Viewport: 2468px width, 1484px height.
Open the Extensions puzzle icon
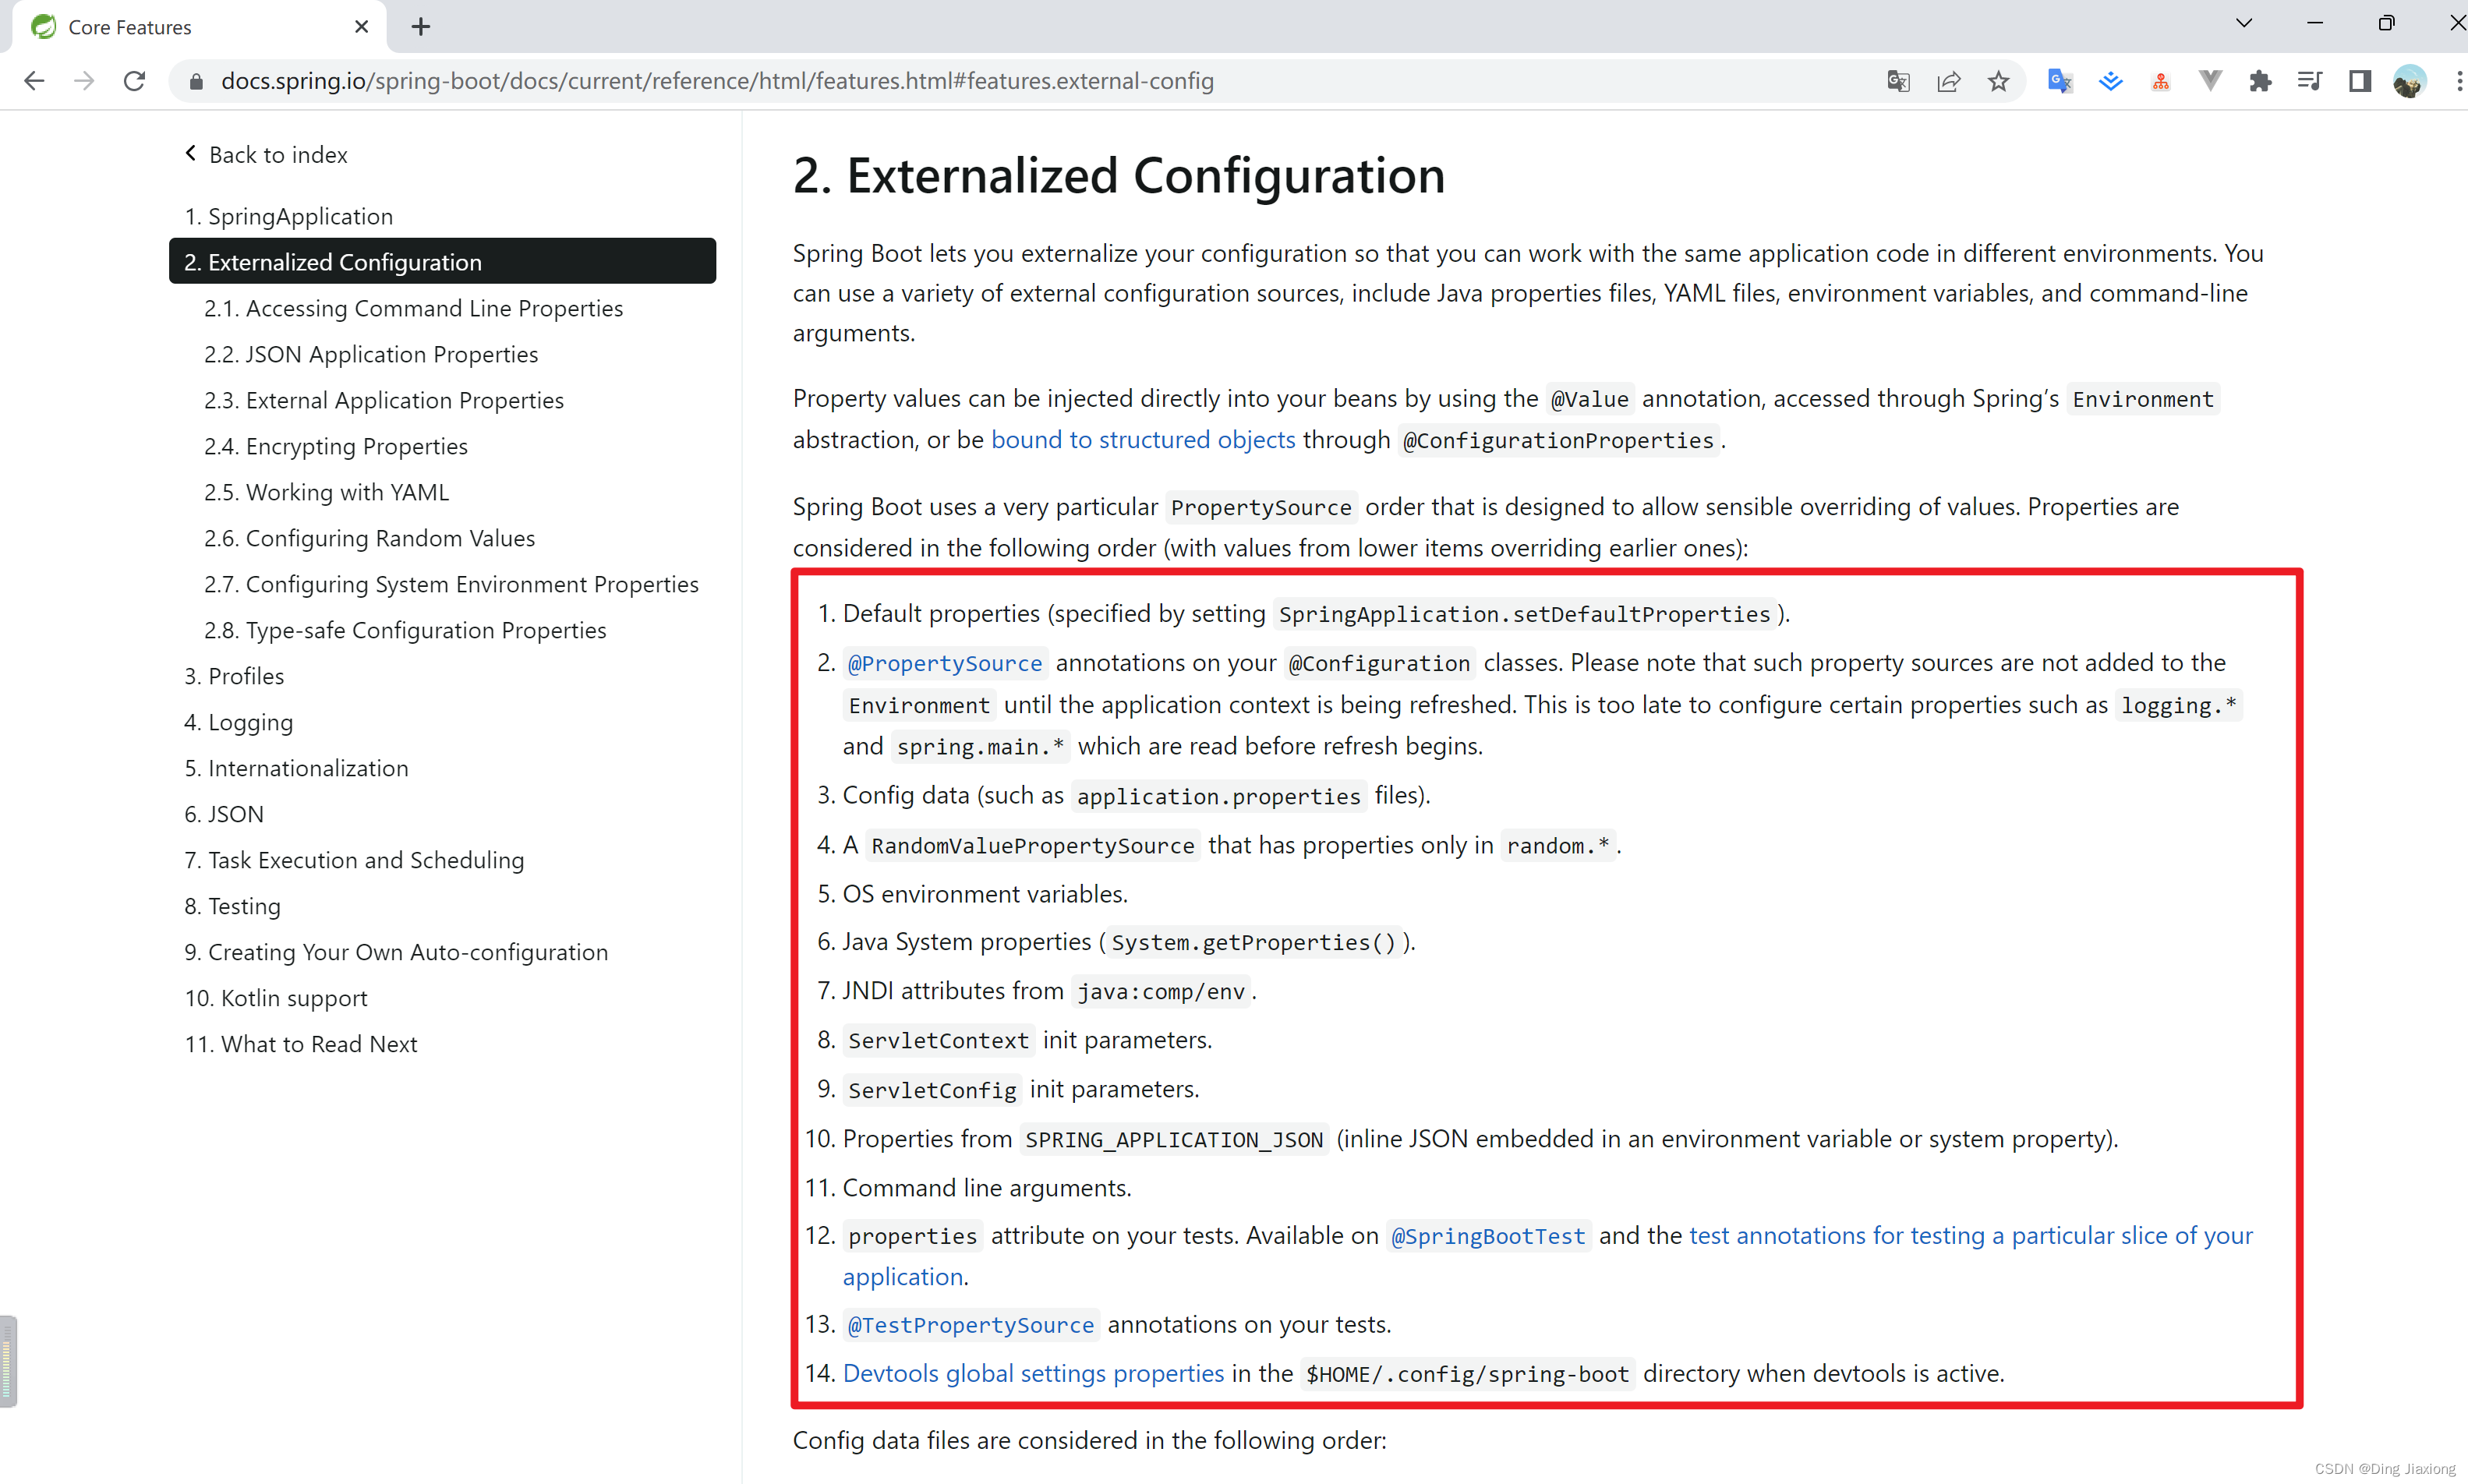point(2259,81)
